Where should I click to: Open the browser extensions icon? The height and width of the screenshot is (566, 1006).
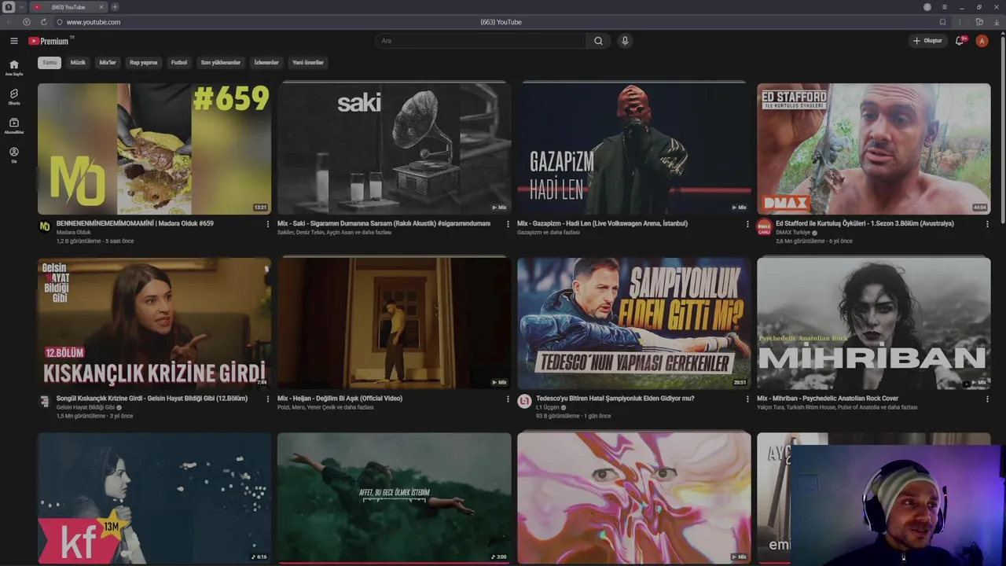(979, 22)
